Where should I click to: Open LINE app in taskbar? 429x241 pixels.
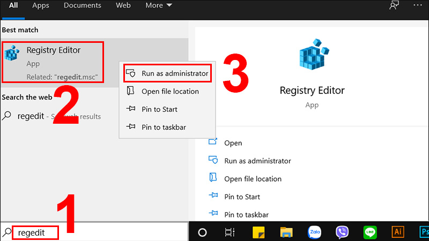coord(370,232)
